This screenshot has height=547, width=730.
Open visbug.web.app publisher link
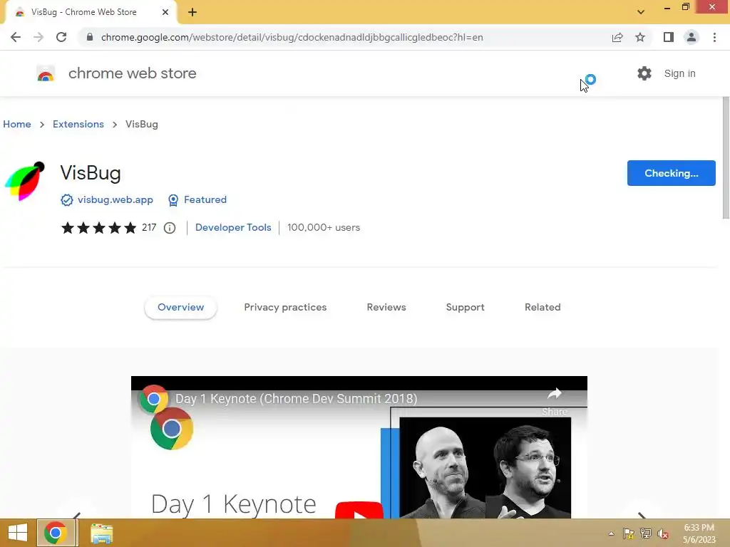pyautogui.click(x=115, y=199)
